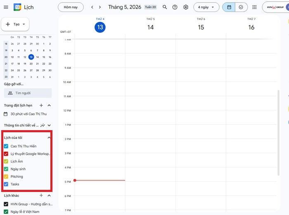
Task: Click the Tháng 5, 2026 title
Action: click(125, 7)
